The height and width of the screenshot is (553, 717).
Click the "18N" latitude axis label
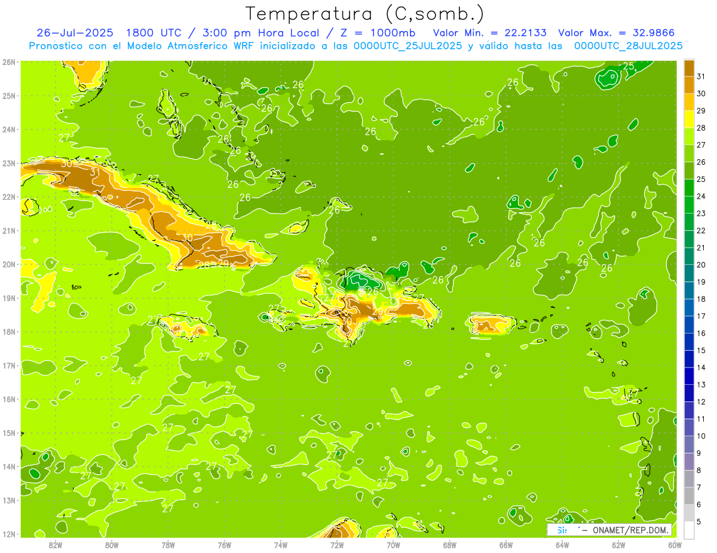(x=8, y=331)
